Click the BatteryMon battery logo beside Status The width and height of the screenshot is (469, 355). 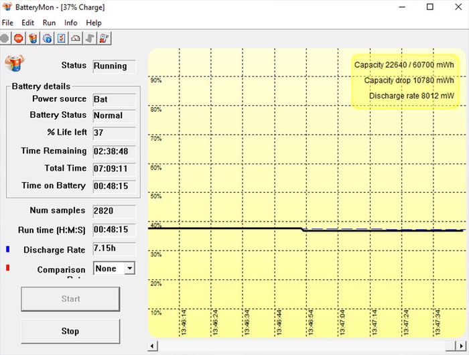tap(14, 63)
